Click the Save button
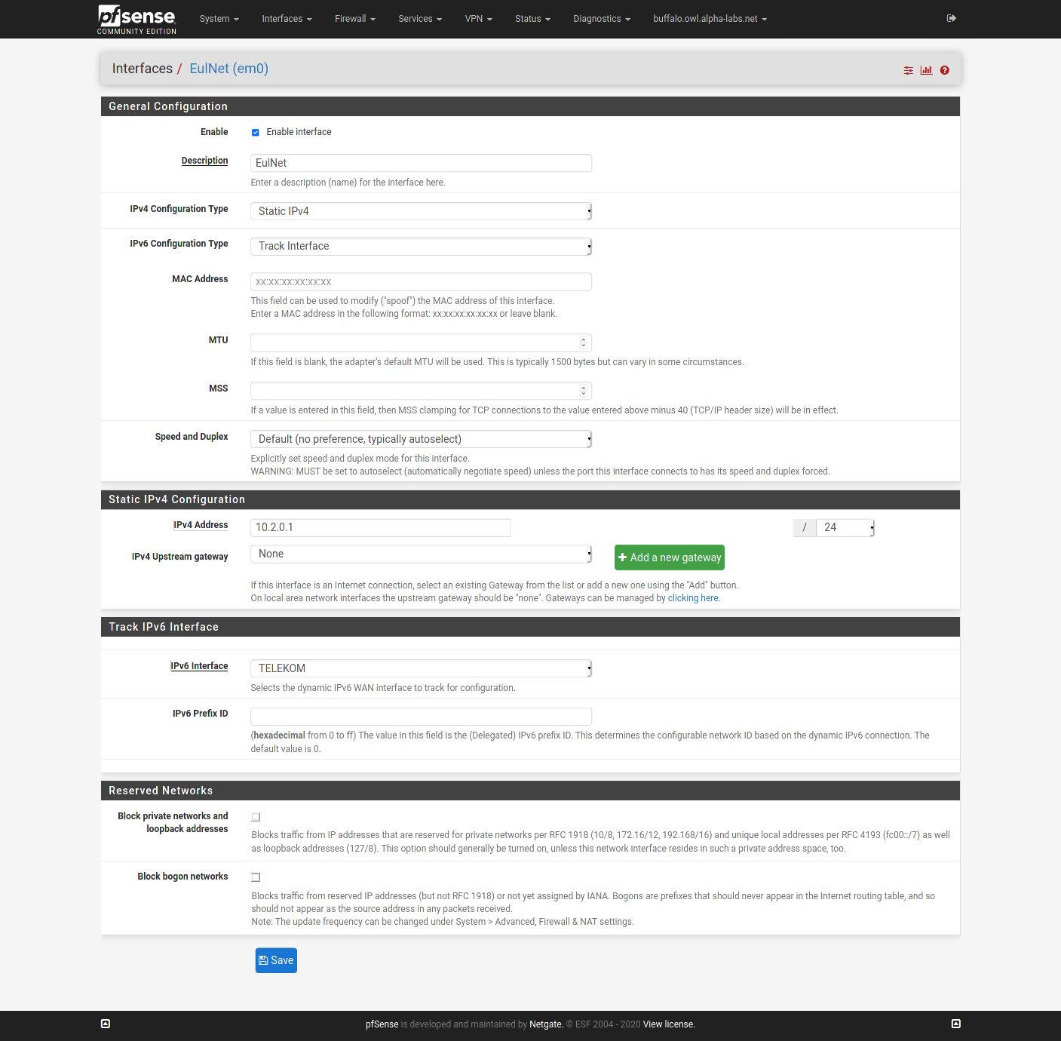Viewport: 1061px width, 1041px height. tap(276, 960)
